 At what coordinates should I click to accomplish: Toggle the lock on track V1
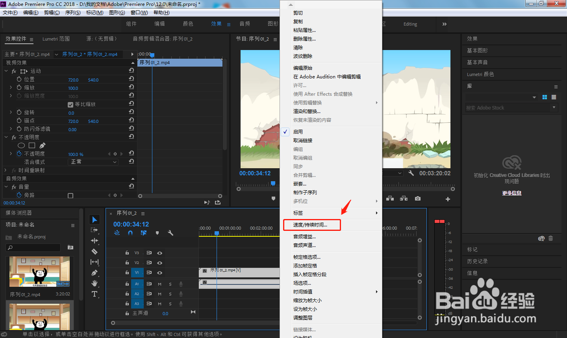pos(127,273)
